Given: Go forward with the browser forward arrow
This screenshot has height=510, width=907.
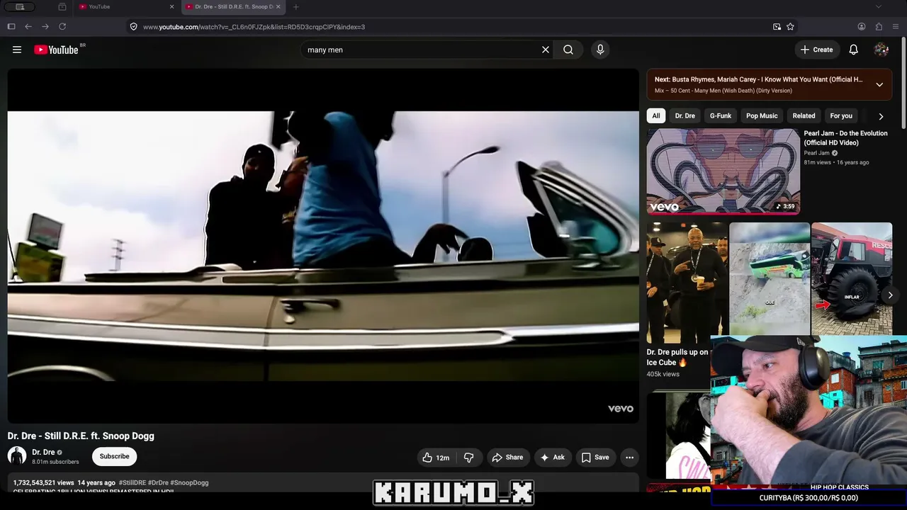Looking at the screenshot, I should (x=45, y=27).
